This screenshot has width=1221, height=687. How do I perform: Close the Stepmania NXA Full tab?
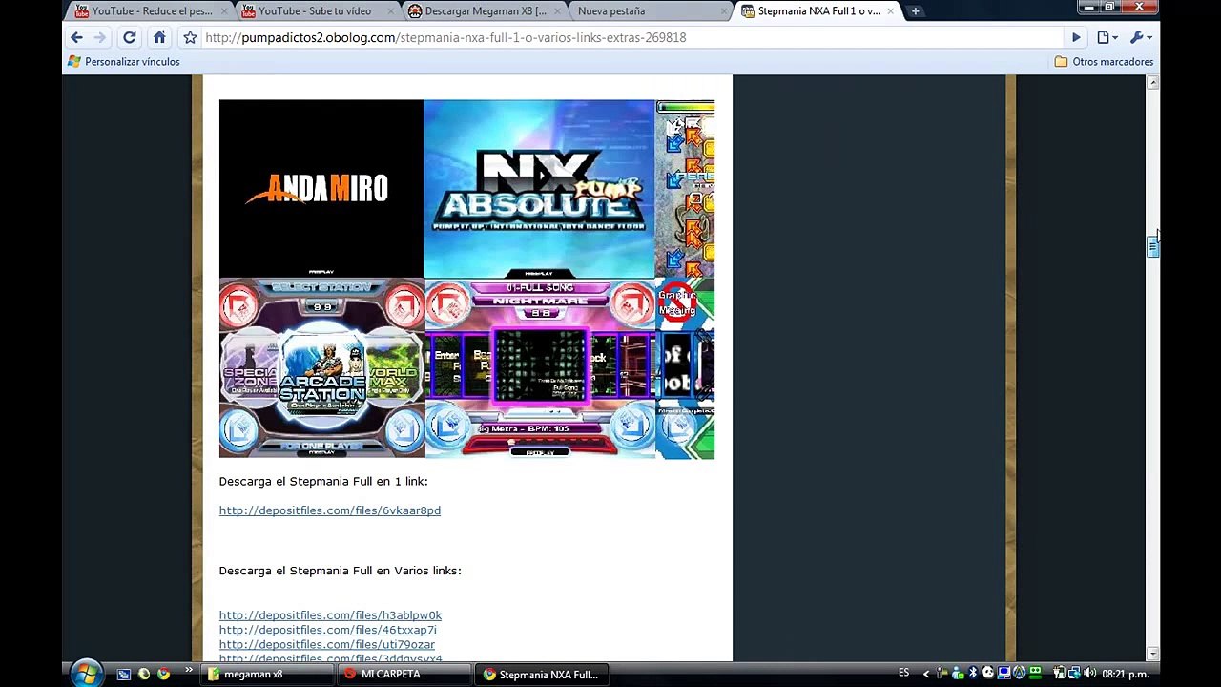891,11
